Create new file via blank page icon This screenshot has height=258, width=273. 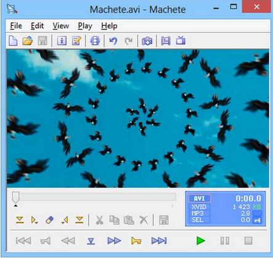[x=13, y=41]
